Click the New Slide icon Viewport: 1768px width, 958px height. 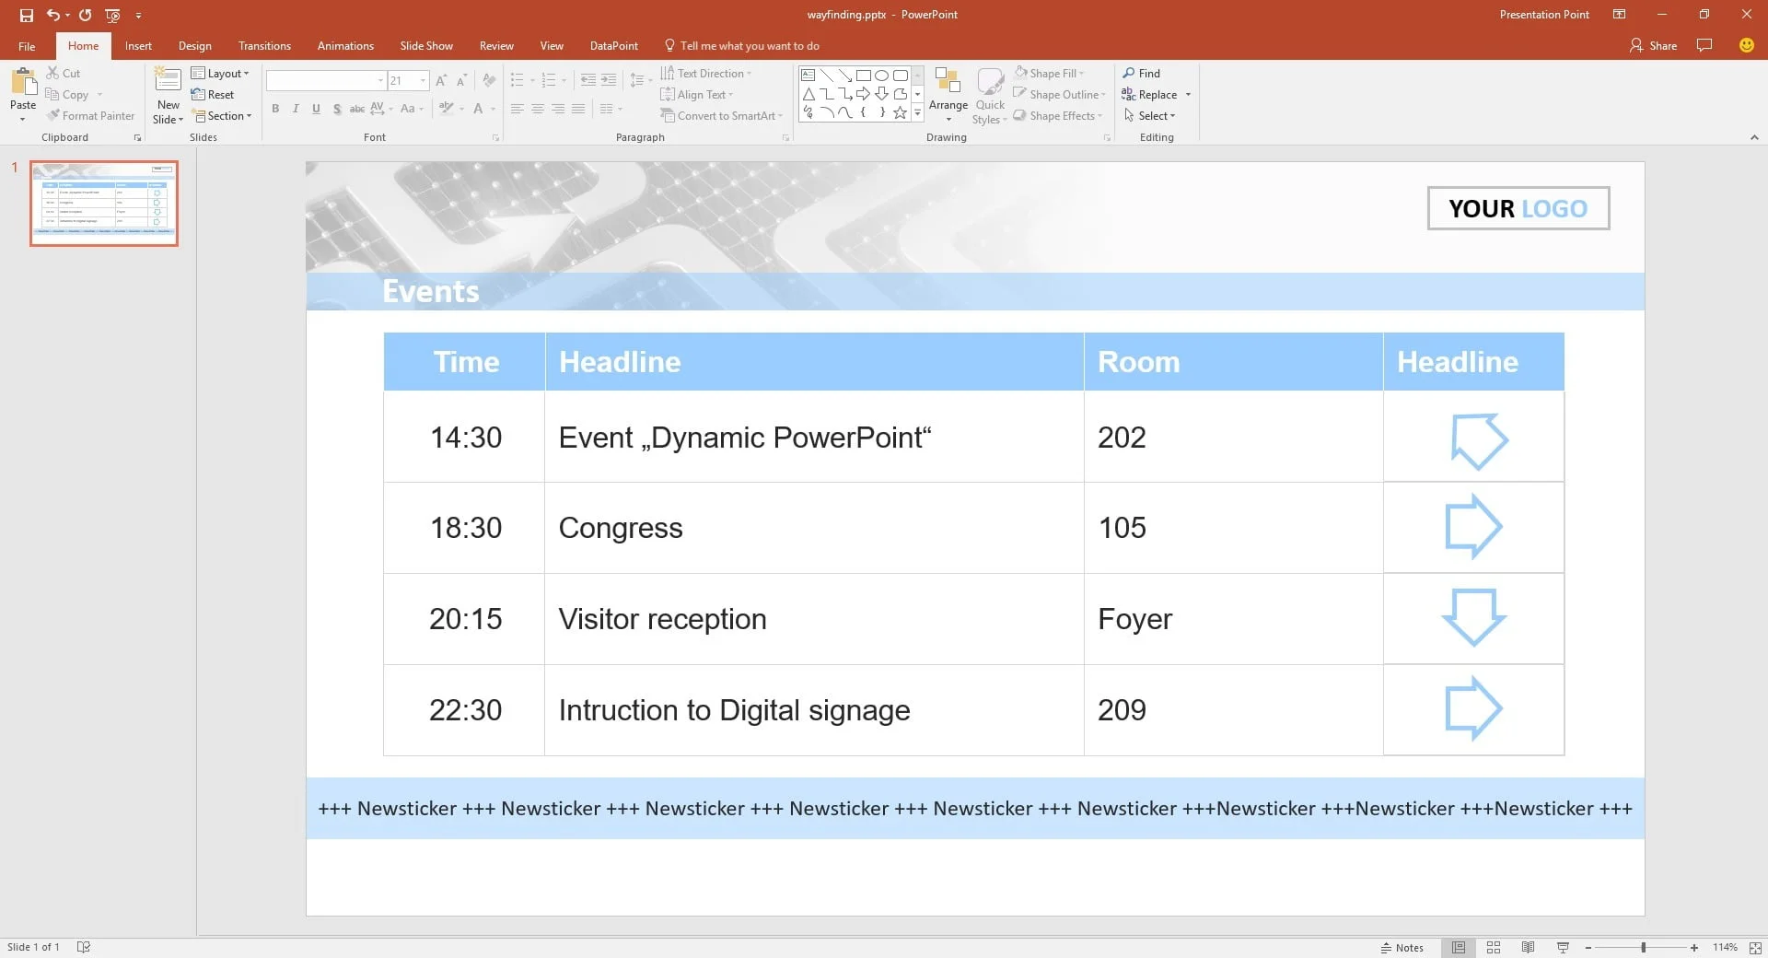168,81
